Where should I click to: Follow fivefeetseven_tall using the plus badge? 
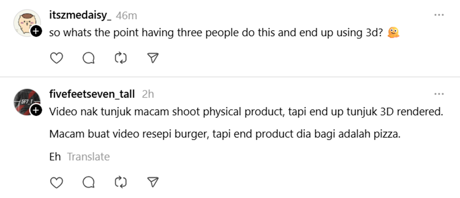(36, 111)
